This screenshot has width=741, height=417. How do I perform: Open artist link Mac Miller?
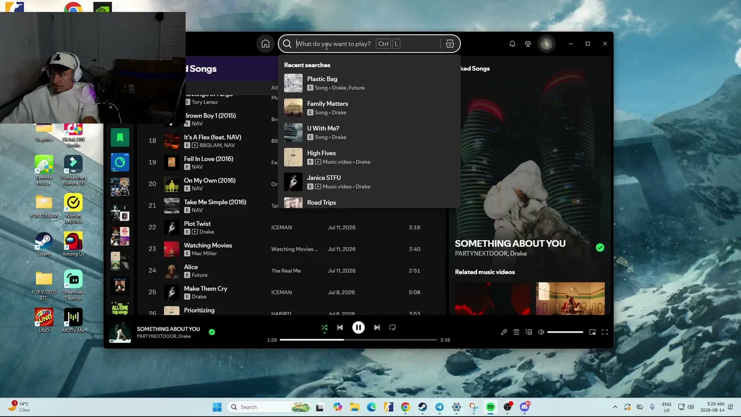204,253
